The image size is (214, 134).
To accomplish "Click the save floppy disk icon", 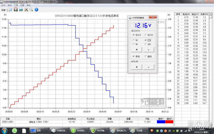I will (15, 10).
